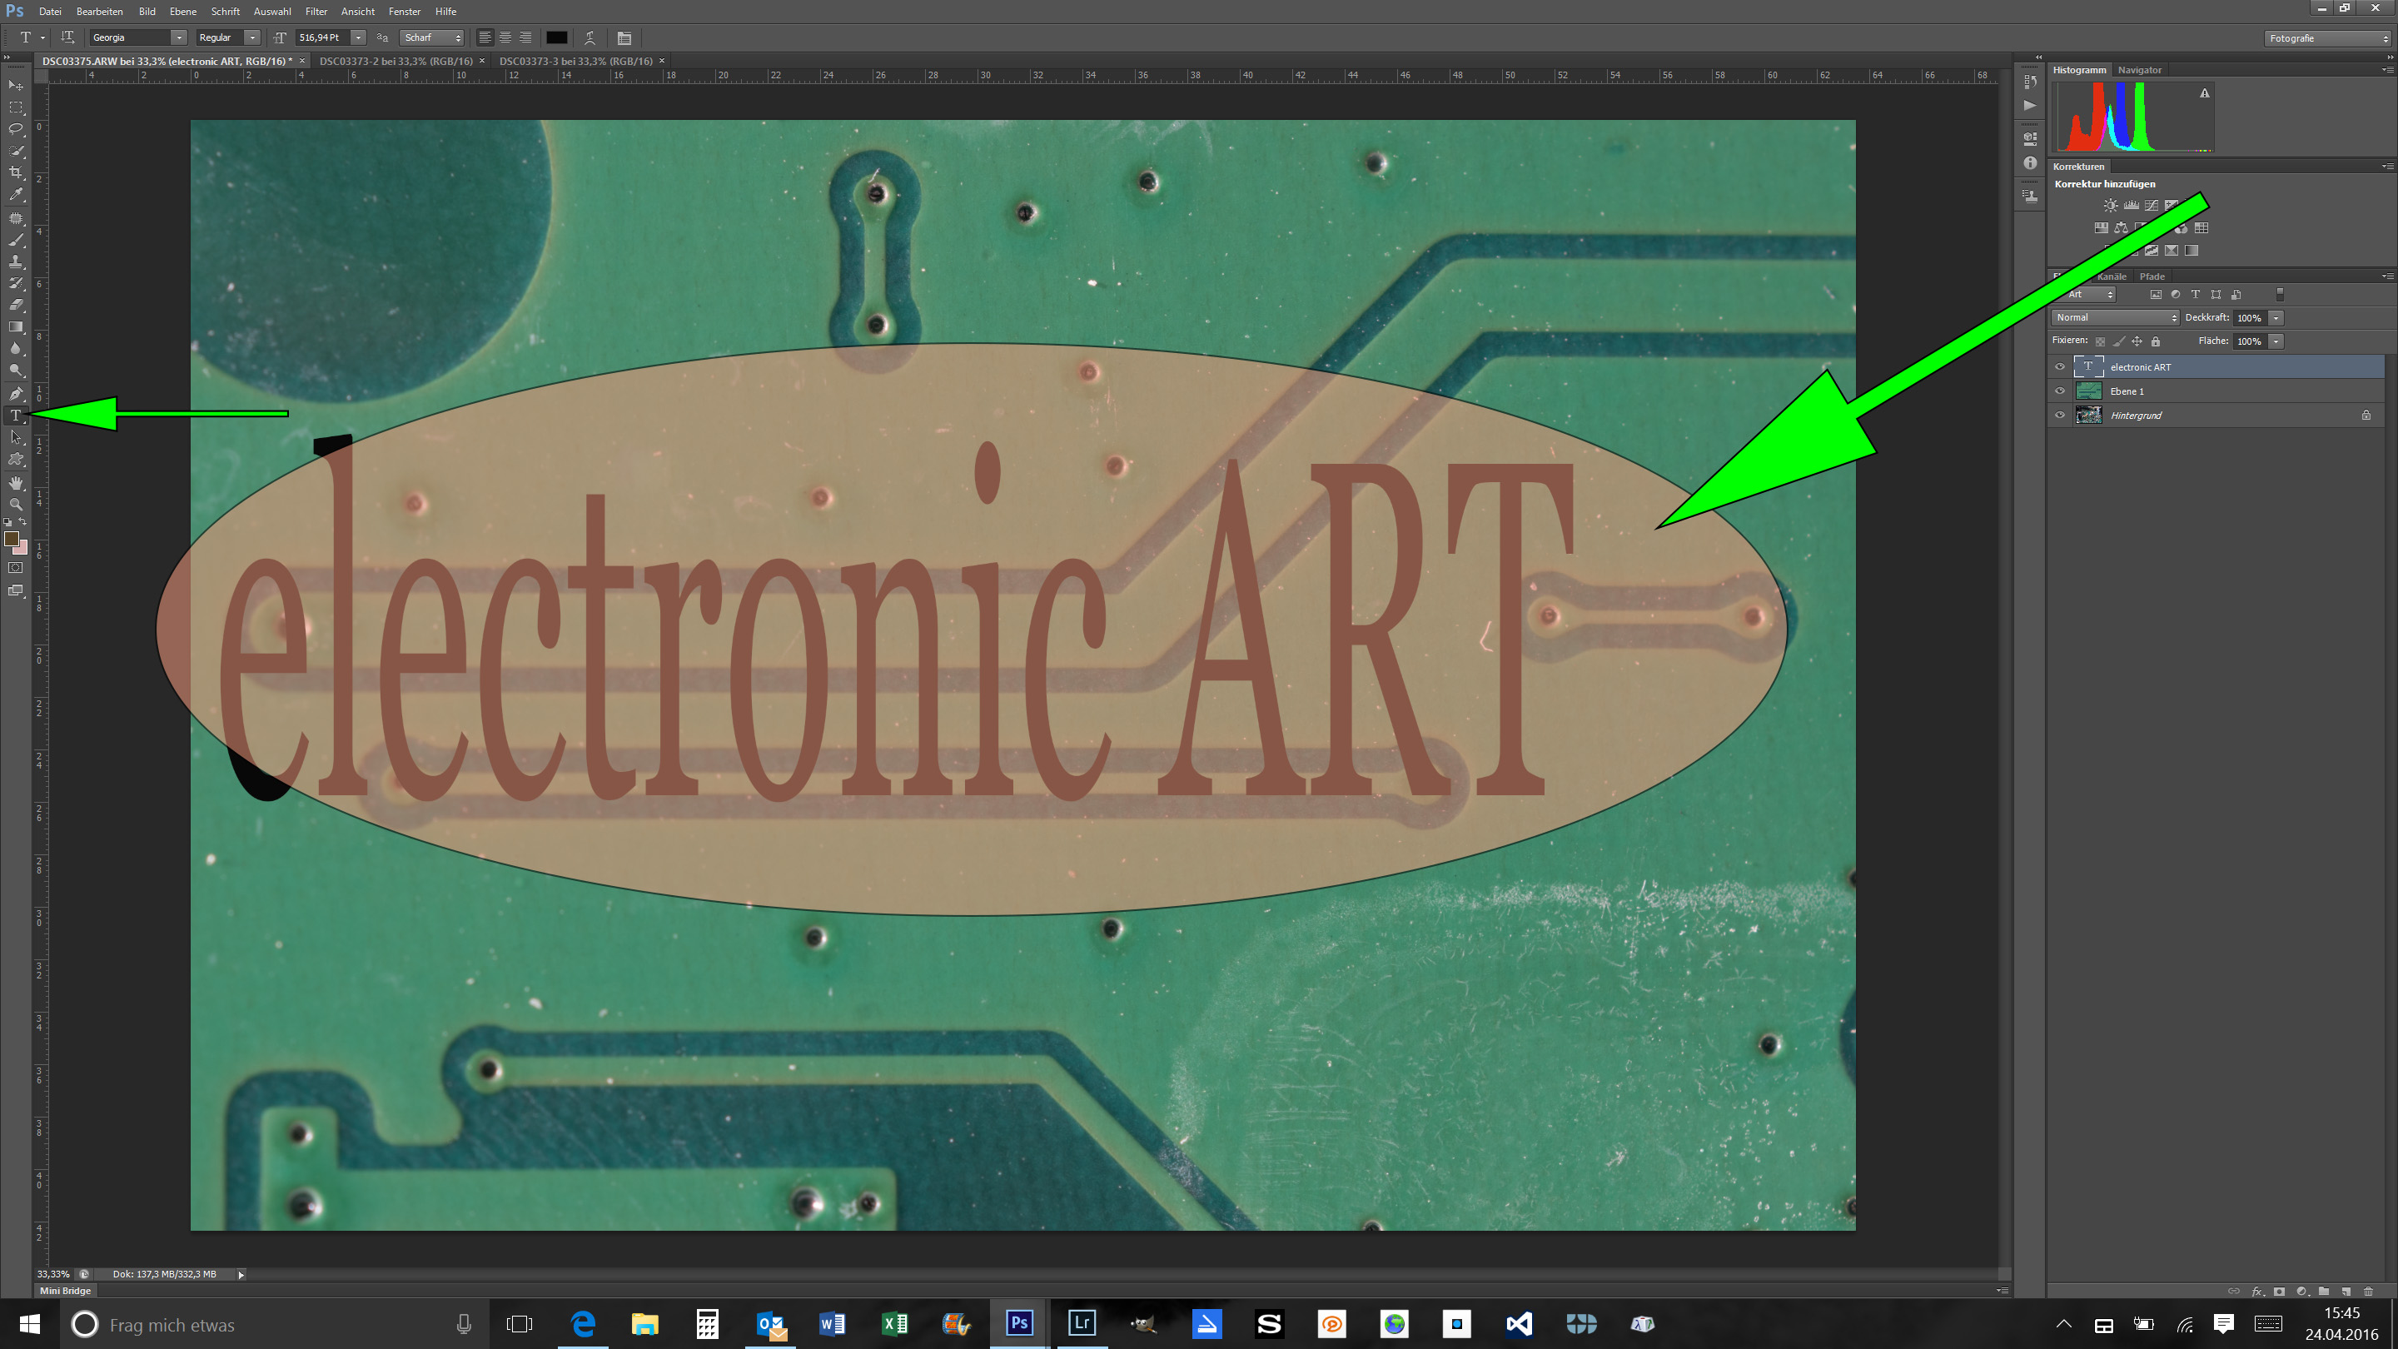Click the text color swatch in options bar
The width and height of the screenshot is (2398, 1349).
click(557, 38)
